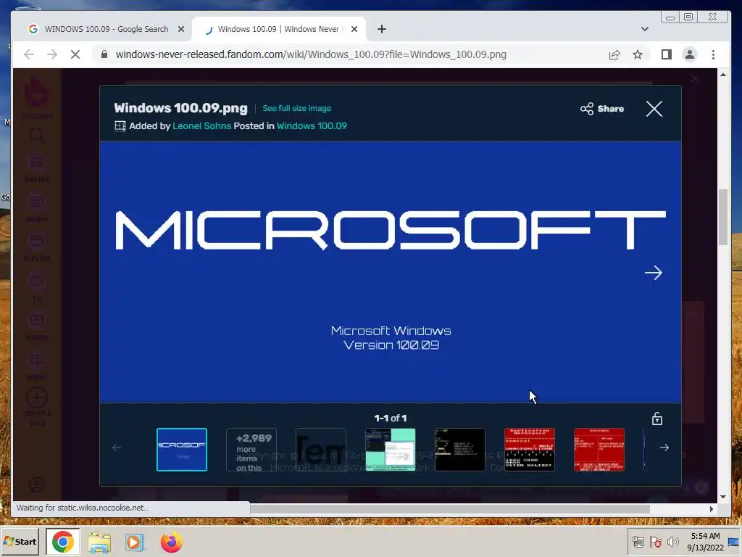Screen dimensions: 742x557
Task: Open a new browser tab
Action: [x=382, y=29]
